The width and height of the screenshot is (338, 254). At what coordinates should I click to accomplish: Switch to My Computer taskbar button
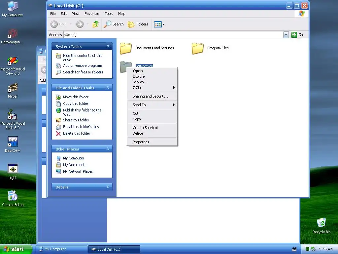pos(61,249)
